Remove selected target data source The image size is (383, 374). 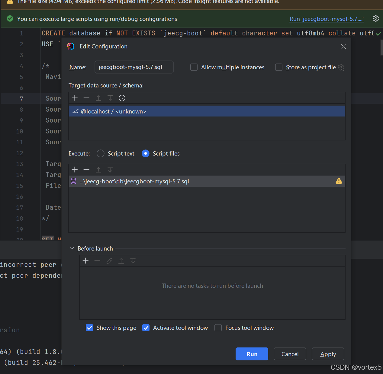point(86,98)
